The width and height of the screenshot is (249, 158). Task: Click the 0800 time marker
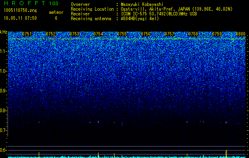click(241, 34)
